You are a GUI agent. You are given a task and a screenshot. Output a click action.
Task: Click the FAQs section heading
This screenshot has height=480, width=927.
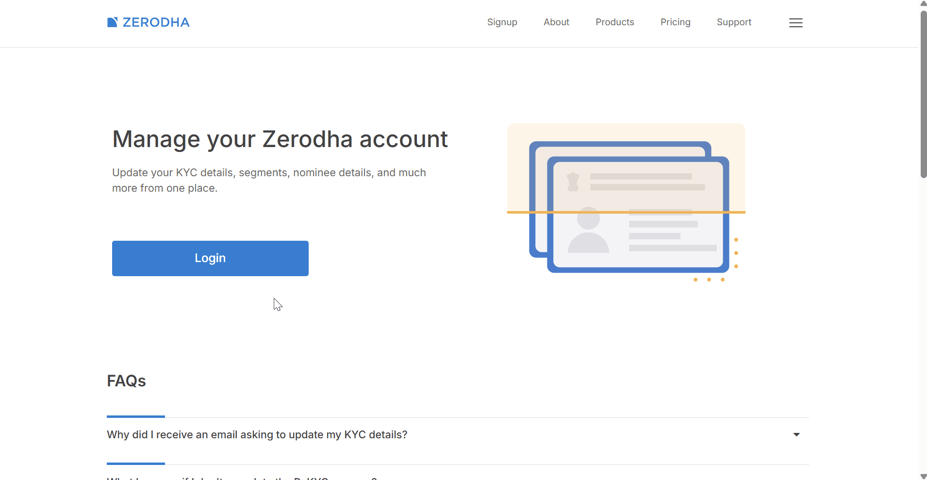pos(126,381)
